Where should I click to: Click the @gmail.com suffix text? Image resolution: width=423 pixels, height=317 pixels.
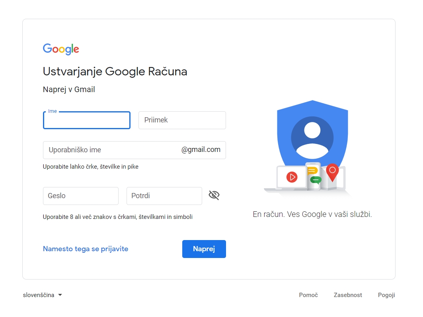201,150
